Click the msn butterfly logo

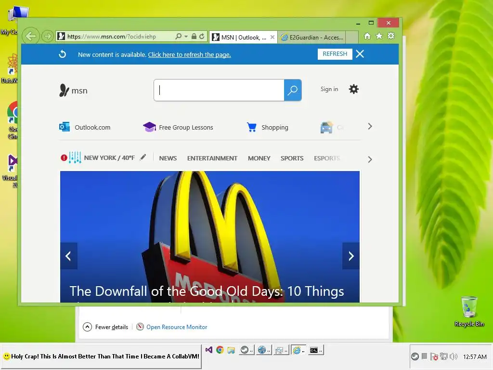click(x=73, y=90)
